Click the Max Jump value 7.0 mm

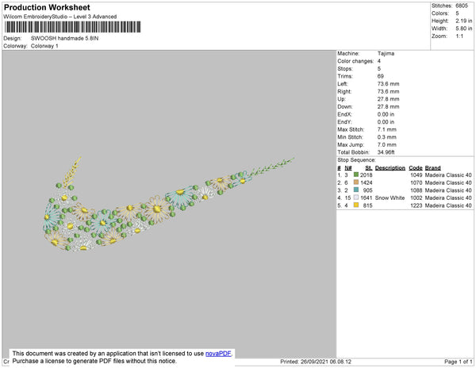387,144
